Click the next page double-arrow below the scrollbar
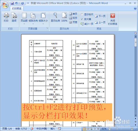The height and width of the screenshot is (131, 138). pos(136,125)
